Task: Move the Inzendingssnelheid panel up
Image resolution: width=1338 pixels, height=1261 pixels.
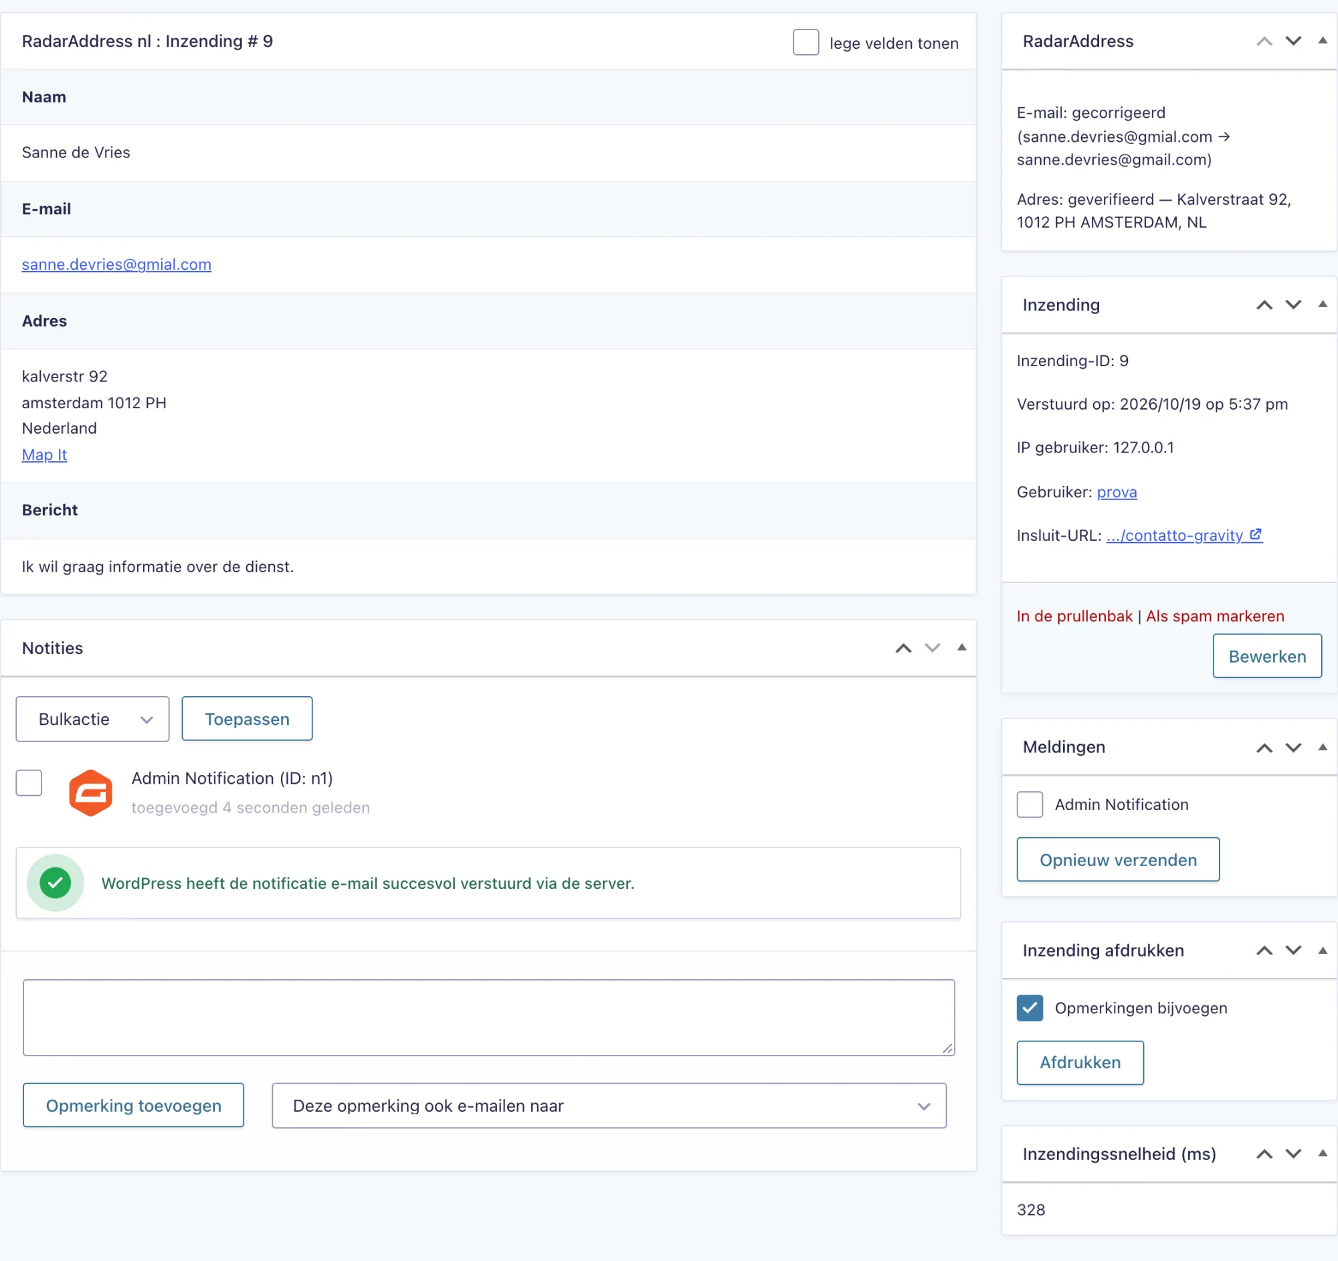Action: coord(1264,1154)
